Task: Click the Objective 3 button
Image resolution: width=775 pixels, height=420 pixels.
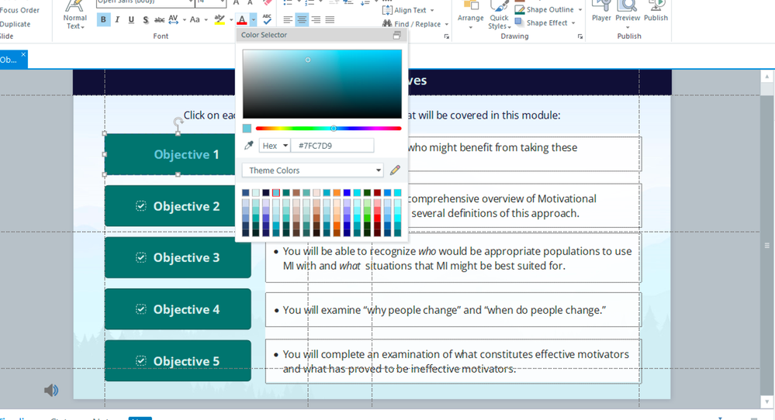Action: click(178, 257)
